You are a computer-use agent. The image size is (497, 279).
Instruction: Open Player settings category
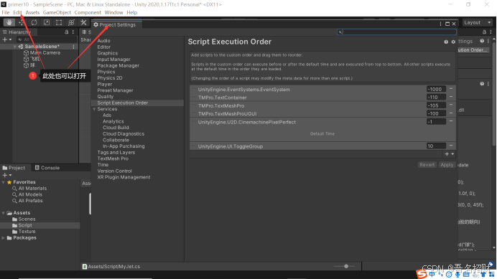pos(105,84)
